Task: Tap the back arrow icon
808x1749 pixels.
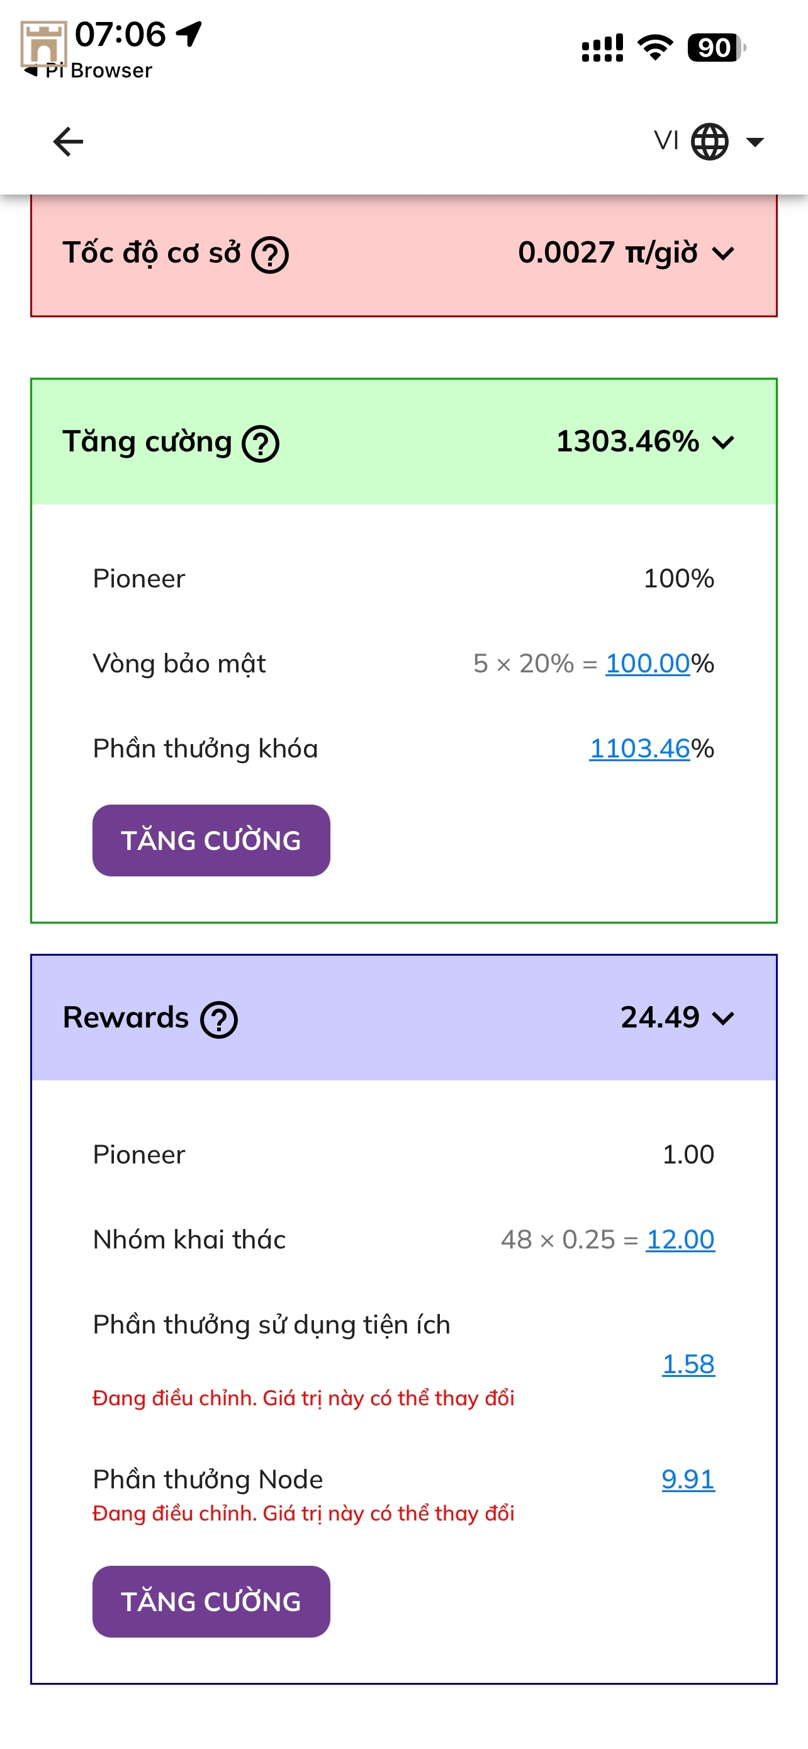Action: [68, 142]
